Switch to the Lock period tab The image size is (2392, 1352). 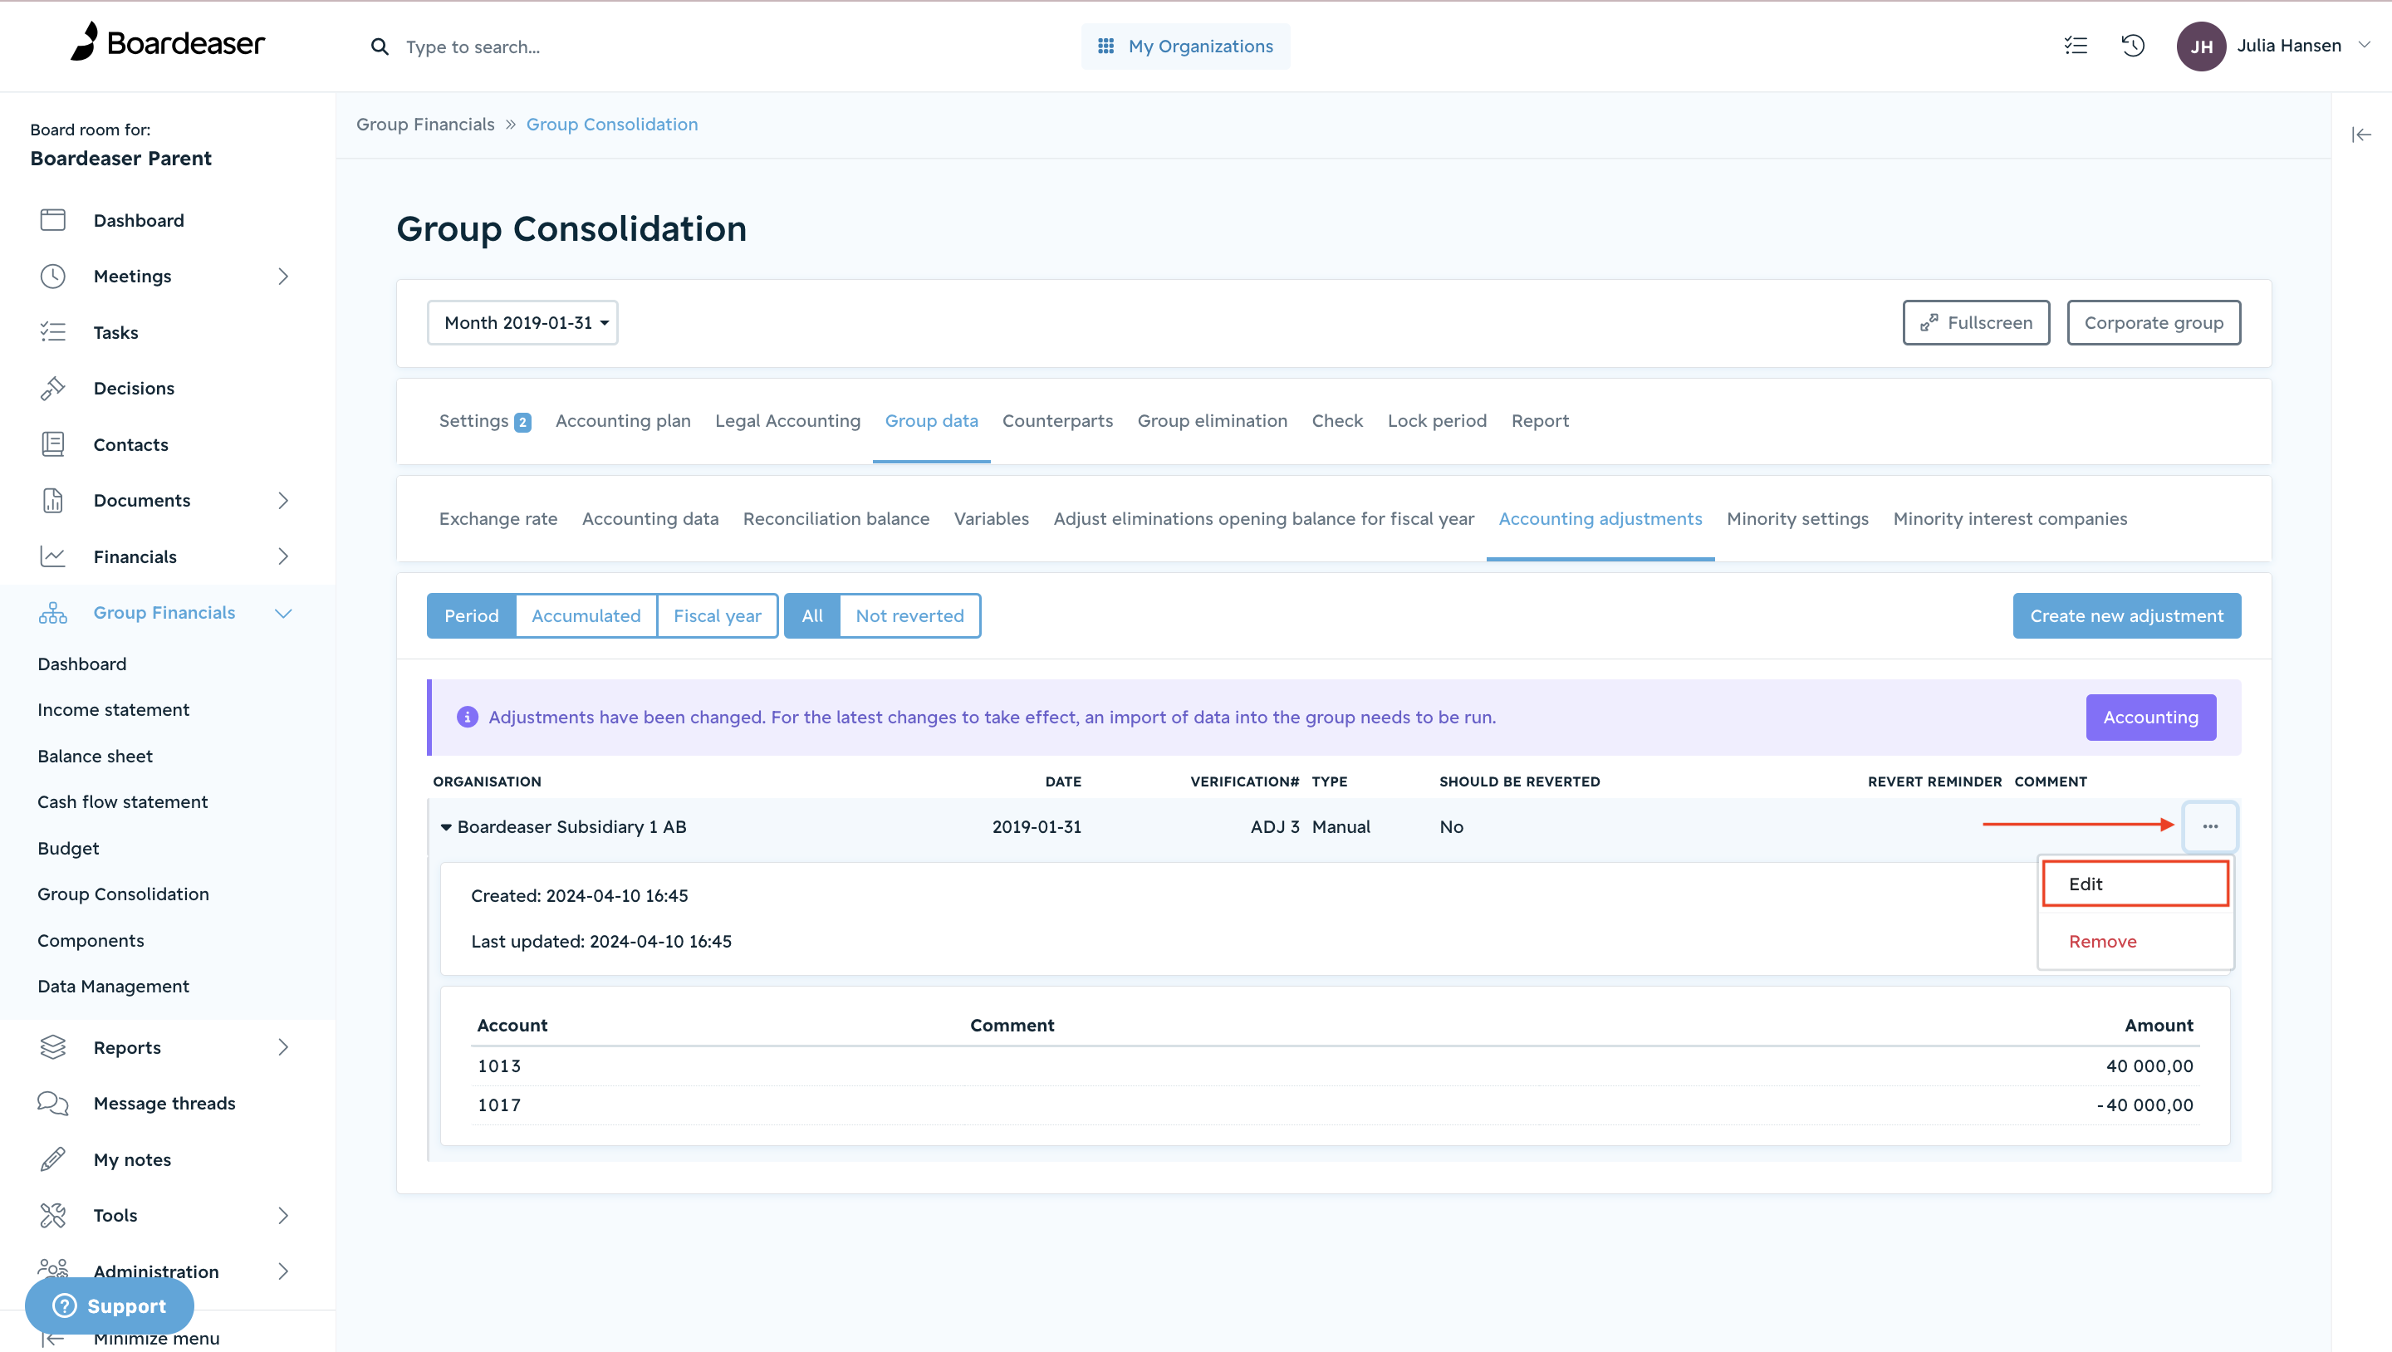pos(1437,422)
